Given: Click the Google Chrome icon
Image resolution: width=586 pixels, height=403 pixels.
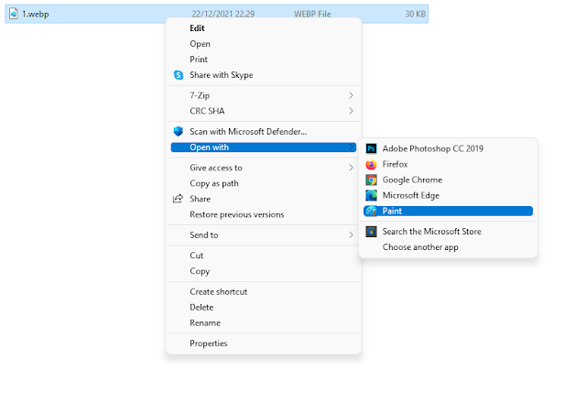Looking at the screenshot, I should click(371, 180).
